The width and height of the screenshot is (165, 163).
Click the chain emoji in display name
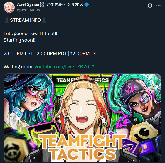coord(42,5)
